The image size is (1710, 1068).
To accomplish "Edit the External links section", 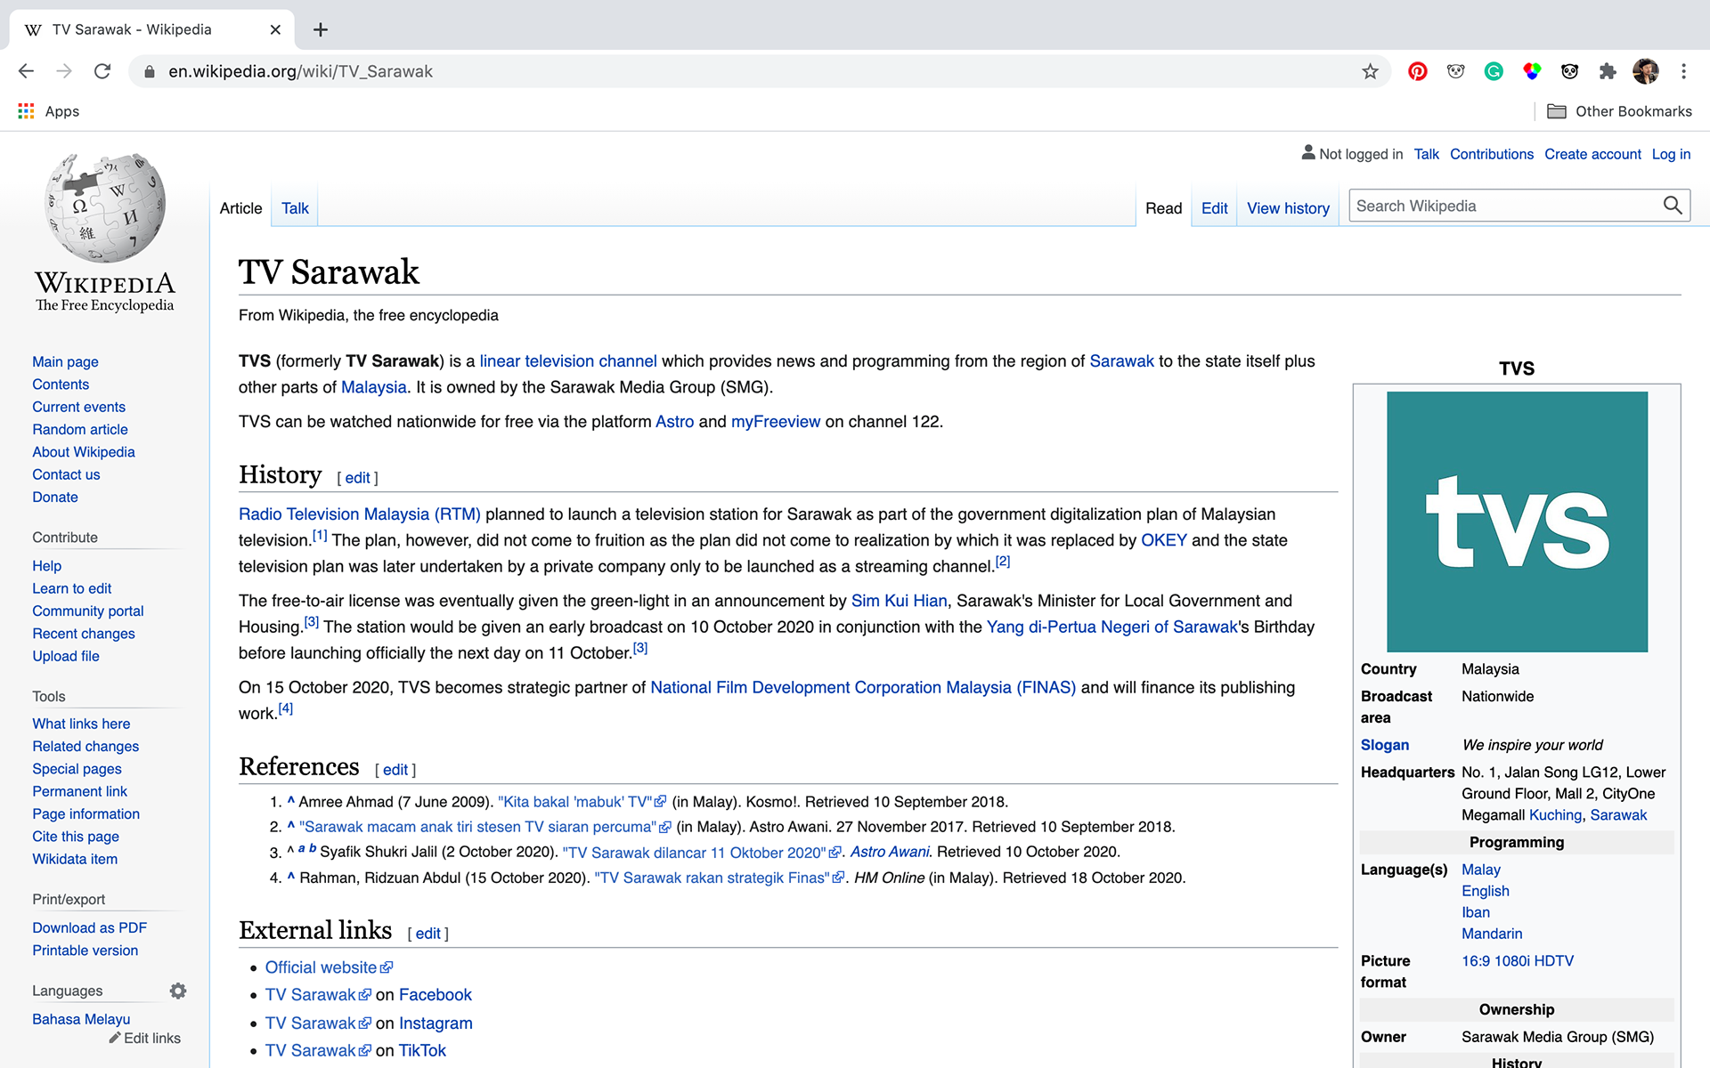I will click(427, 934).
